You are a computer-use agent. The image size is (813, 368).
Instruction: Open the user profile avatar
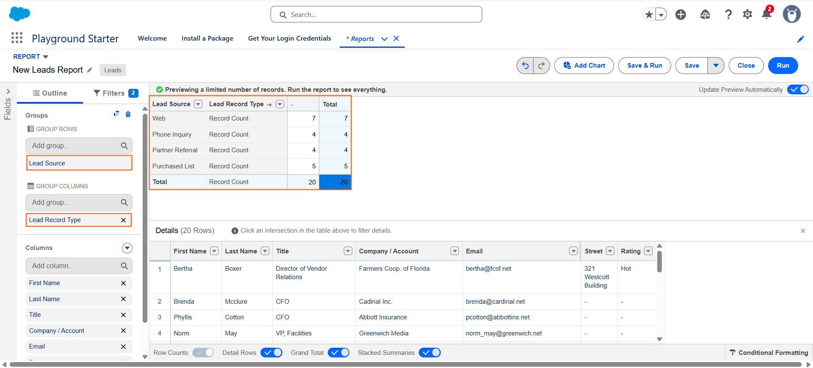791,14
